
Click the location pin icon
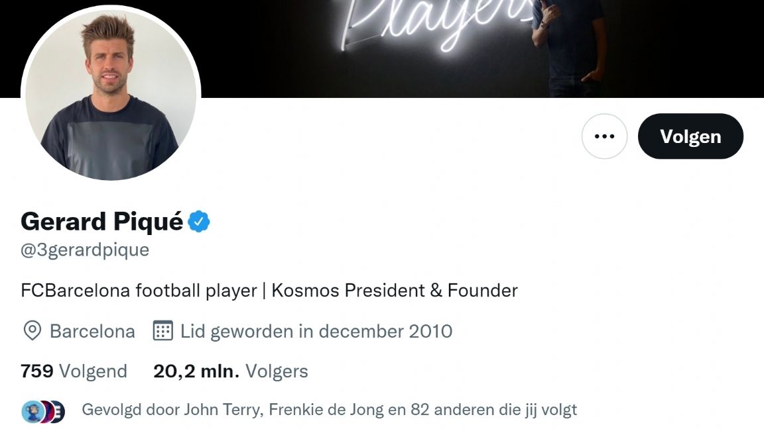(32, 330)
